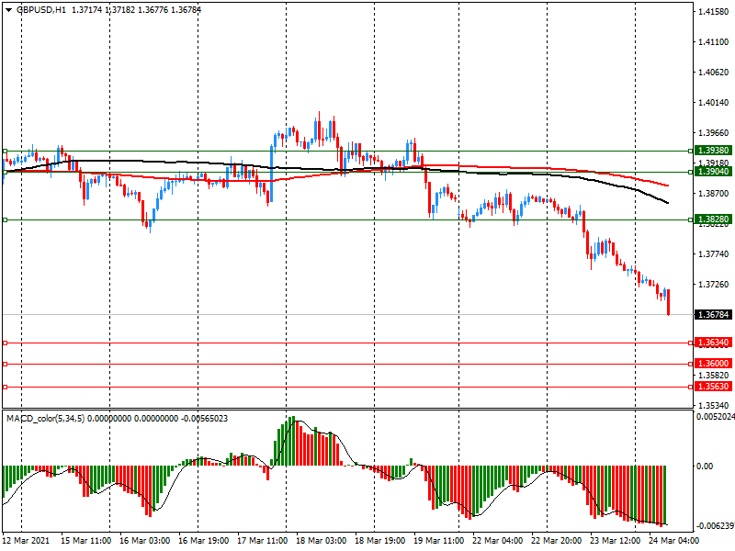Click the red 1.36340 price tag

tap(713, 343)
